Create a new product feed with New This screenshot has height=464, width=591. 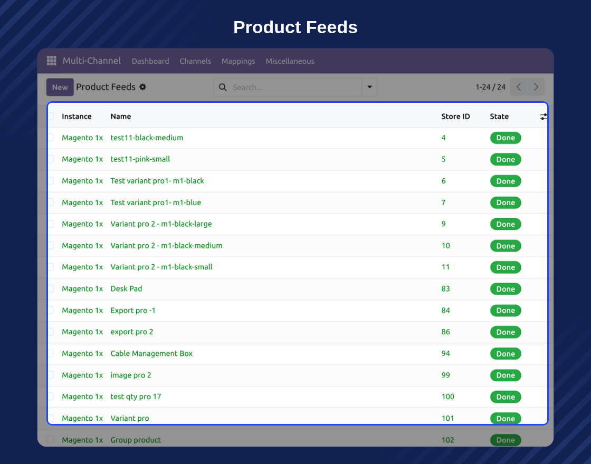tap(60, 88)
